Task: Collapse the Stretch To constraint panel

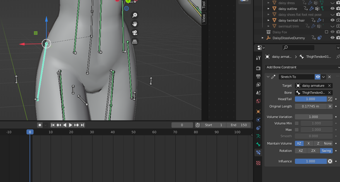Action: click(268, 77)
